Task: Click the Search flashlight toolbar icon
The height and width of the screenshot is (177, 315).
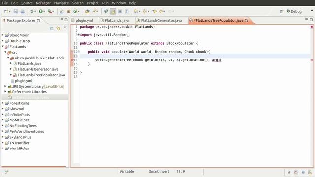Action: click(94, 11)
